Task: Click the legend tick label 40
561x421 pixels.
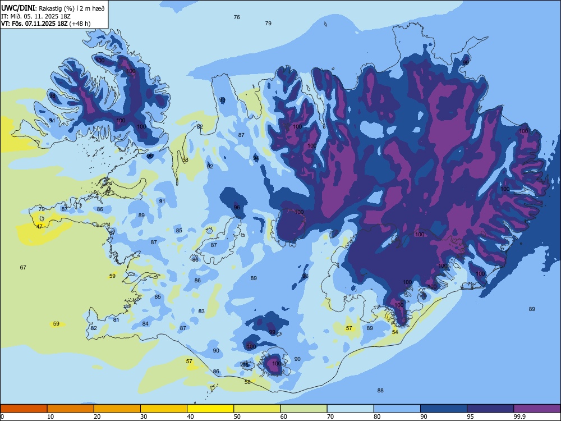Action: 191,417
